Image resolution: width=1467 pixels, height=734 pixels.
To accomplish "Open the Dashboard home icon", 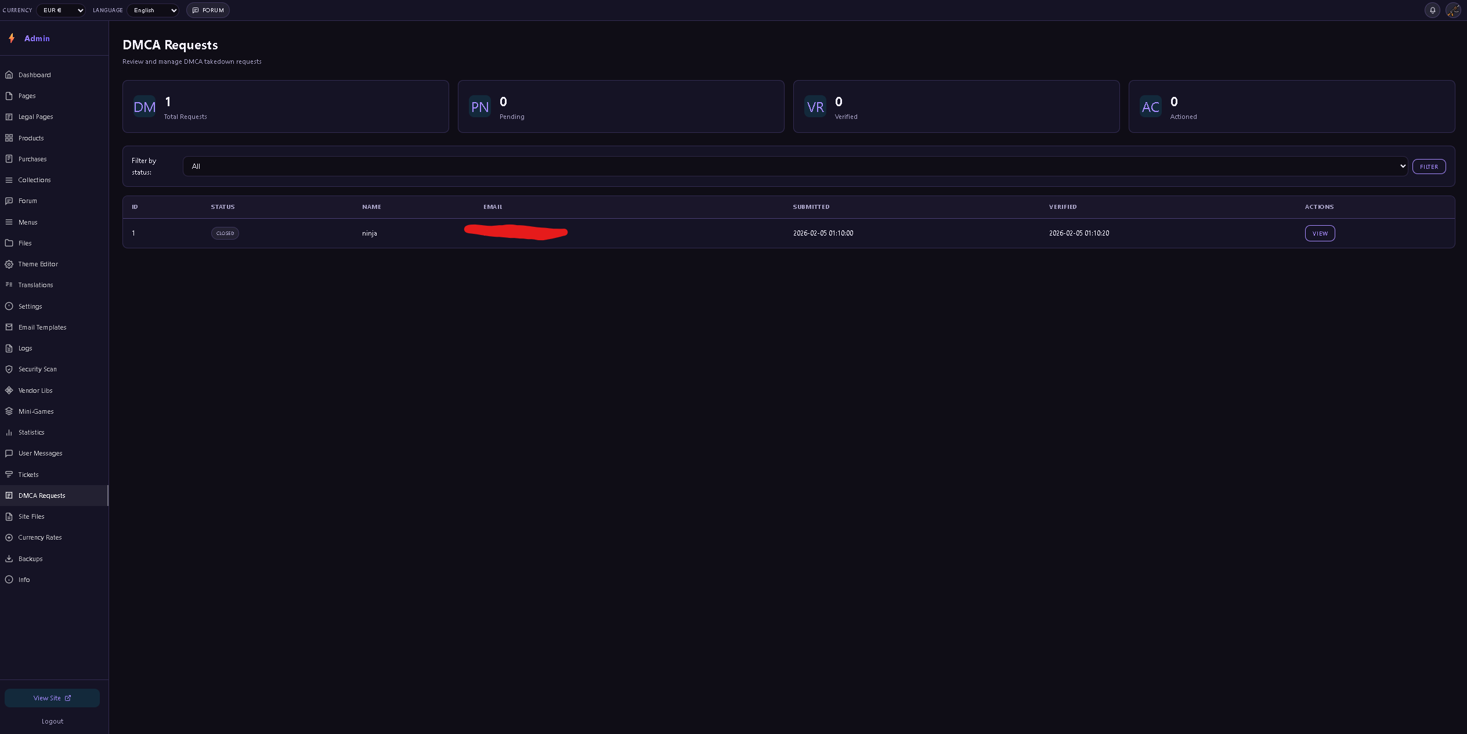I will coord(9,74).
